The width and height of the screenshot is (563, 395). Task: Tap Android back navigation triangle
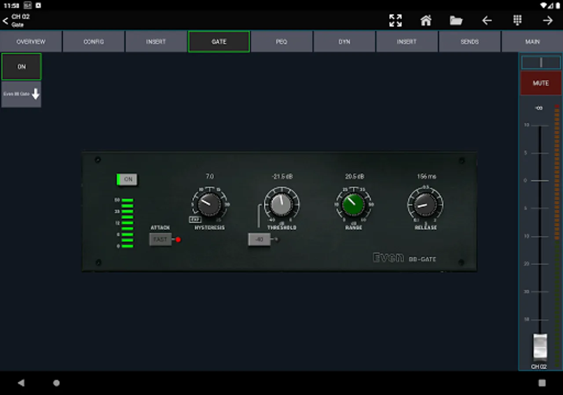[x=21, y=383]
